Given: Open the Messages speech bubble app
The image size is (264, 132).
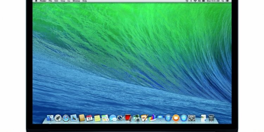Looking at the screenshot, I should pos(113,118).
